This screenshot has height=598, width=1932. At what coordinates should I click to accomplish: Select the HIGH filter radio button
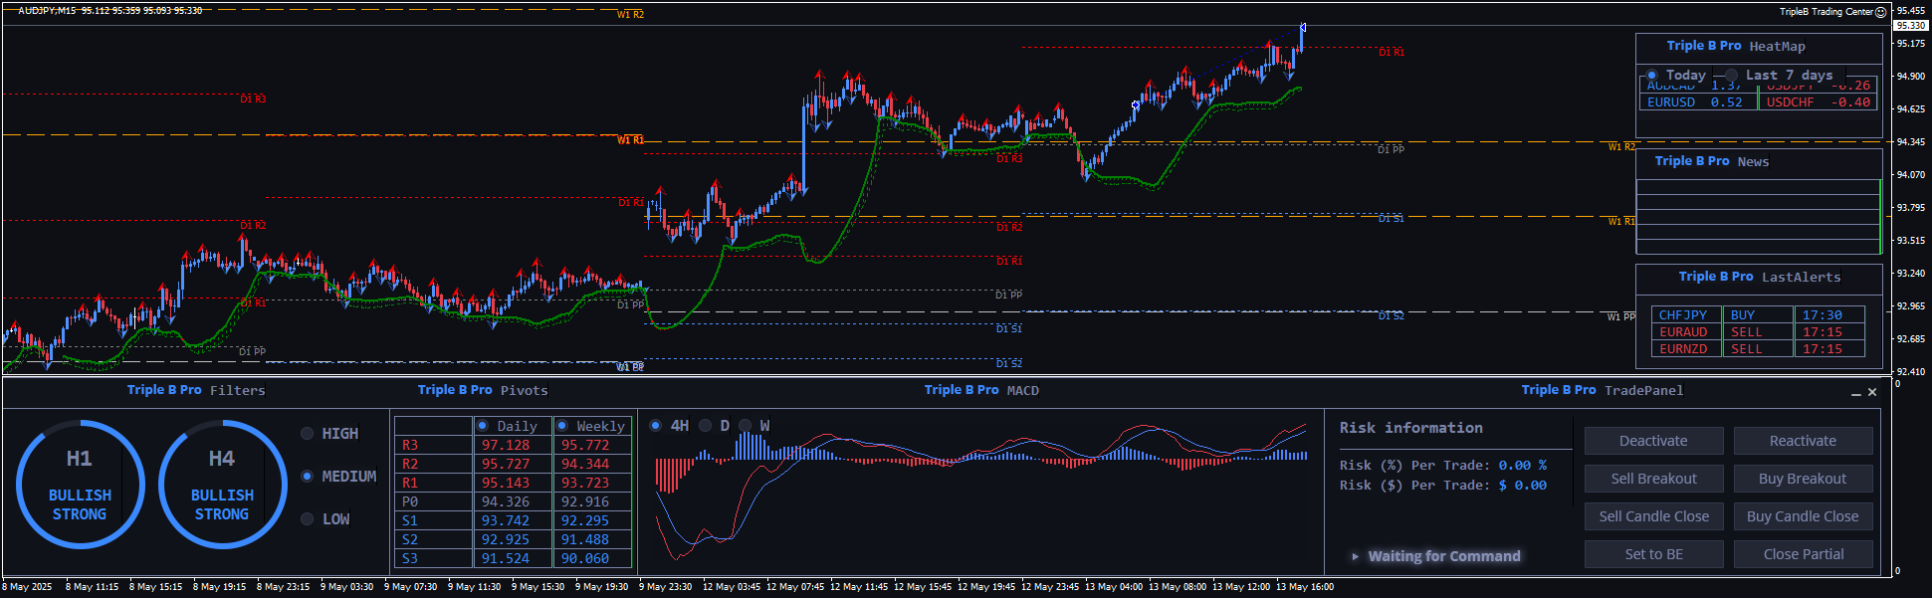tap(308, 434)
